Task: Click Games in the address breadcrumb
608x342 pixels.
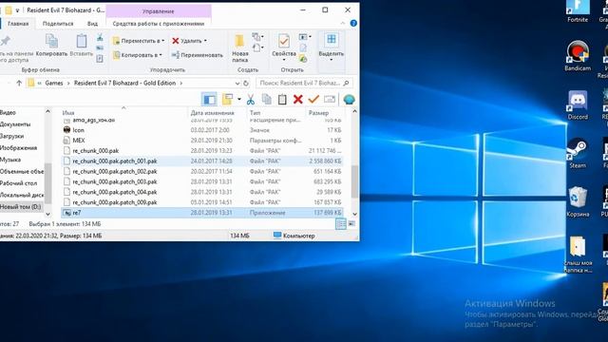Action: pyautogui.click(x=54, y=83)
